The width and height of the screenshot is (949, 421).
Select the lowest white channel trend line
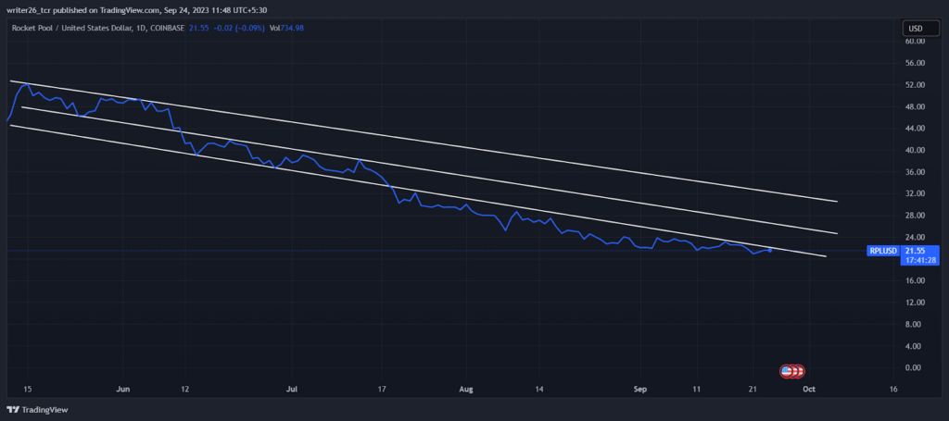(418, 191)
